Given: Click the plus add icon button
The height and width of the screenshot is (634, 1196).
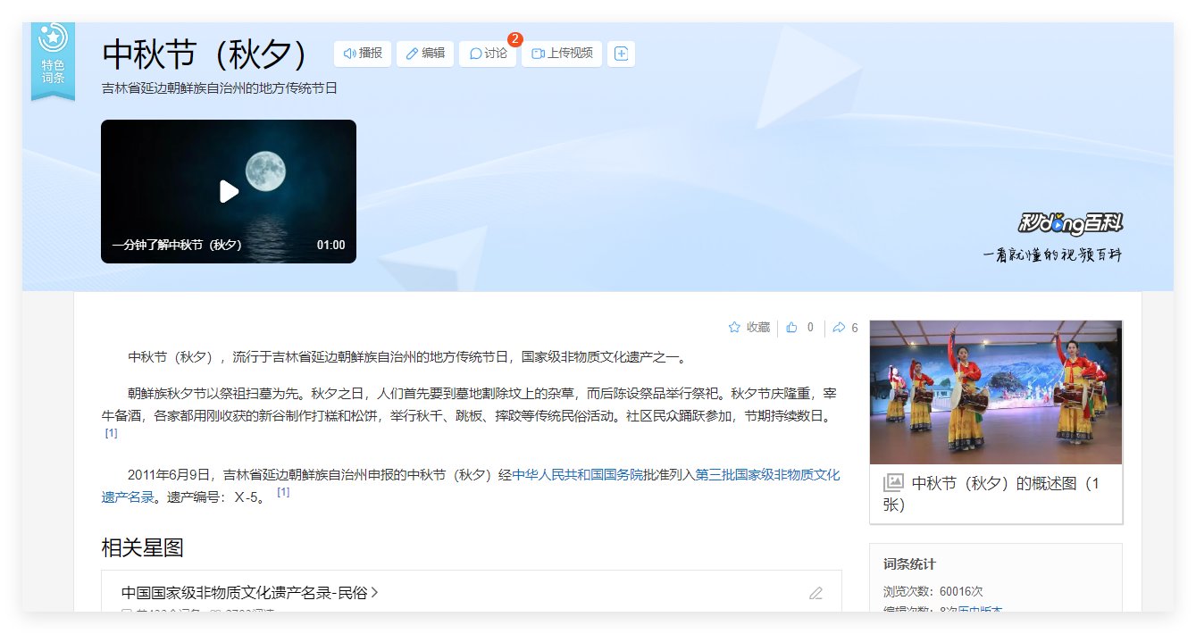Looking at the screenshot, I should pyautogui.click(x=622, y=54).
